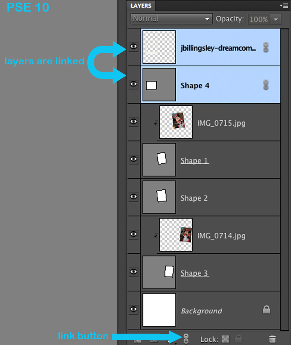Click the Background layer thumbnail

tap(159, 310)
